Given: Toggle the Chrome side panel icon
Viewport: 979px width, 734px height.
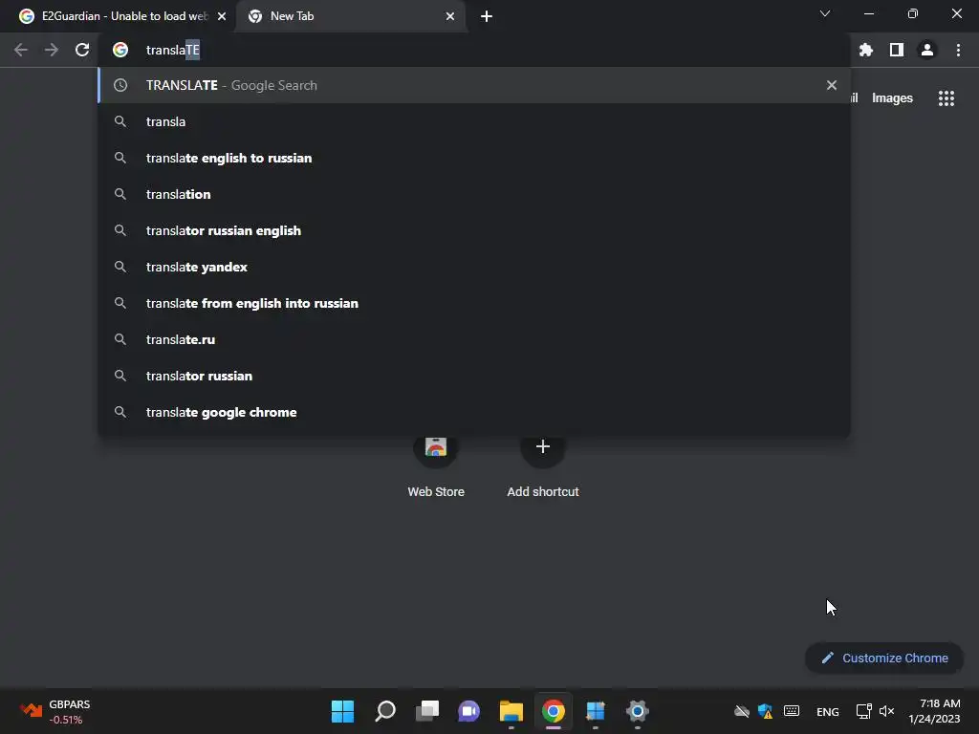Looking at the screenshot, I should pos(897,50).
